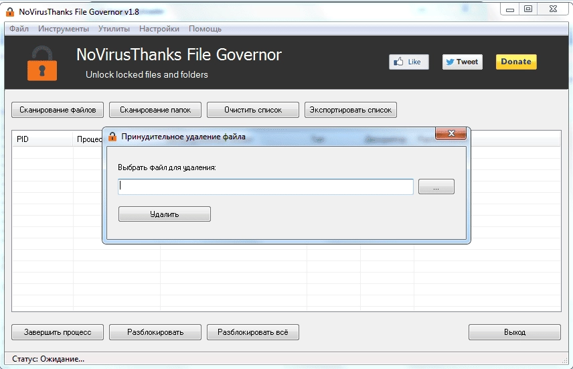Focus the file path input field
The image size is (573, 369).
tap(266, 187)
